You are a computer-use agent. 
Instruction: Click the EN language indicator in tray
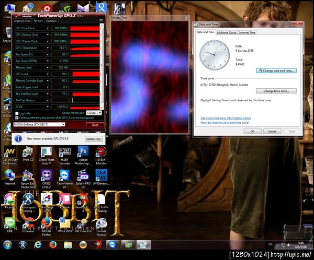(x=271, y=244)
